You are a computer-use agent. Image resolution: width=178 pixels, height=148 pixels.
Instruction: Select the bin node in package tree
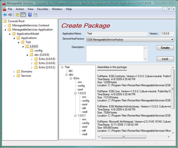pyautogui.click(x=70, y=71)
